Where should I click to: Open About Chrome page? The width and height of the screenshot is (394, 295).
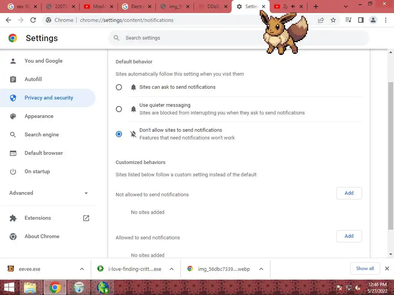tap(42, 236)
